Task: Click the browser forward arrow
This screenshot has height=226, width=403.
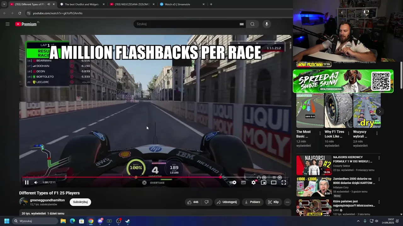Action: click(12, 13)
